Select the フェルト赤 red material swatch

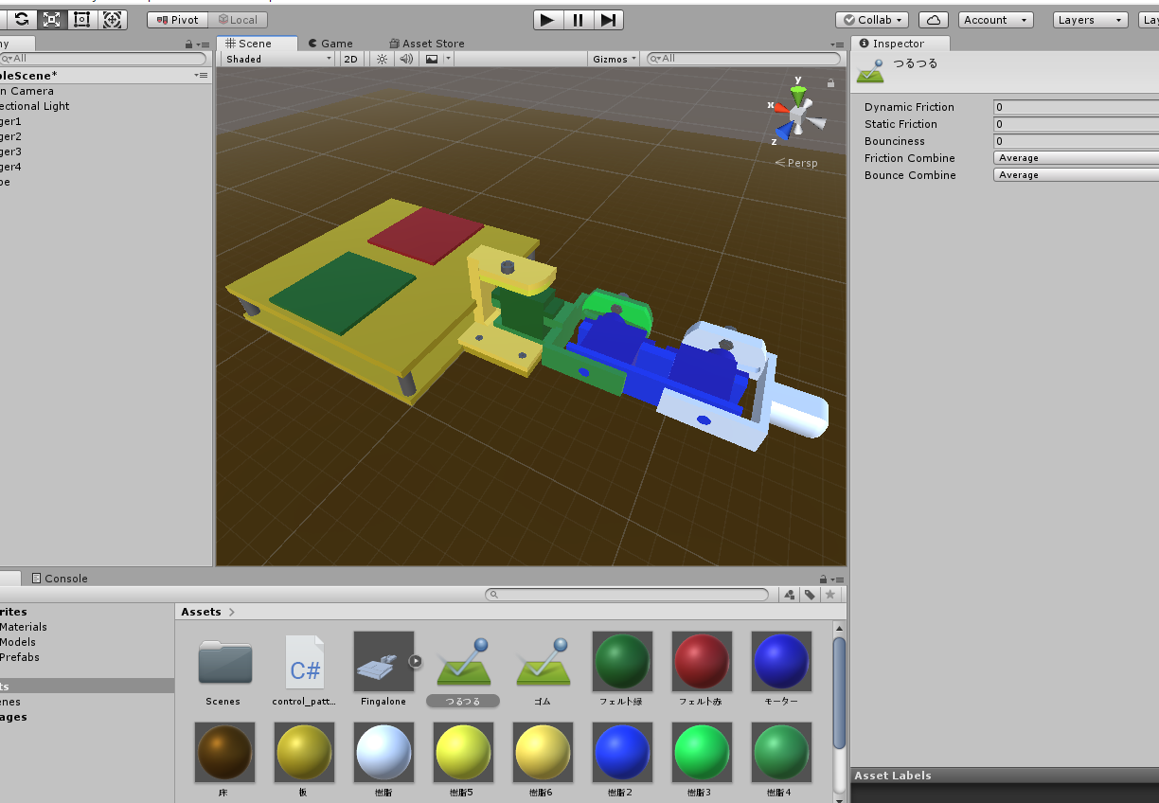point(701,662)
